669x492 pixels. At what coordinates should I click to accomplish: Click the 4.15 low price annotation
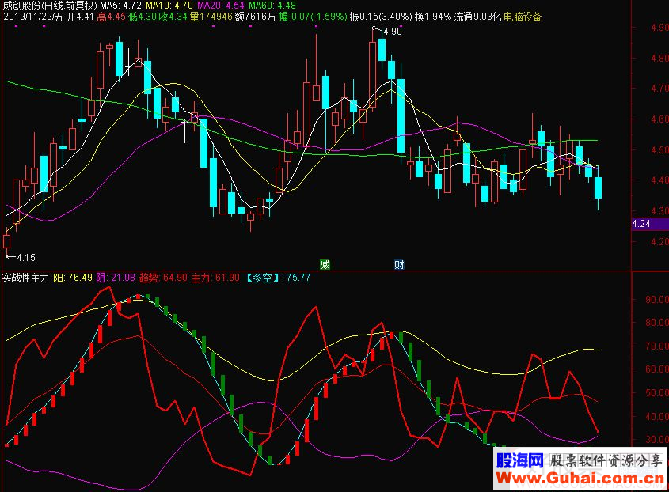26,258
